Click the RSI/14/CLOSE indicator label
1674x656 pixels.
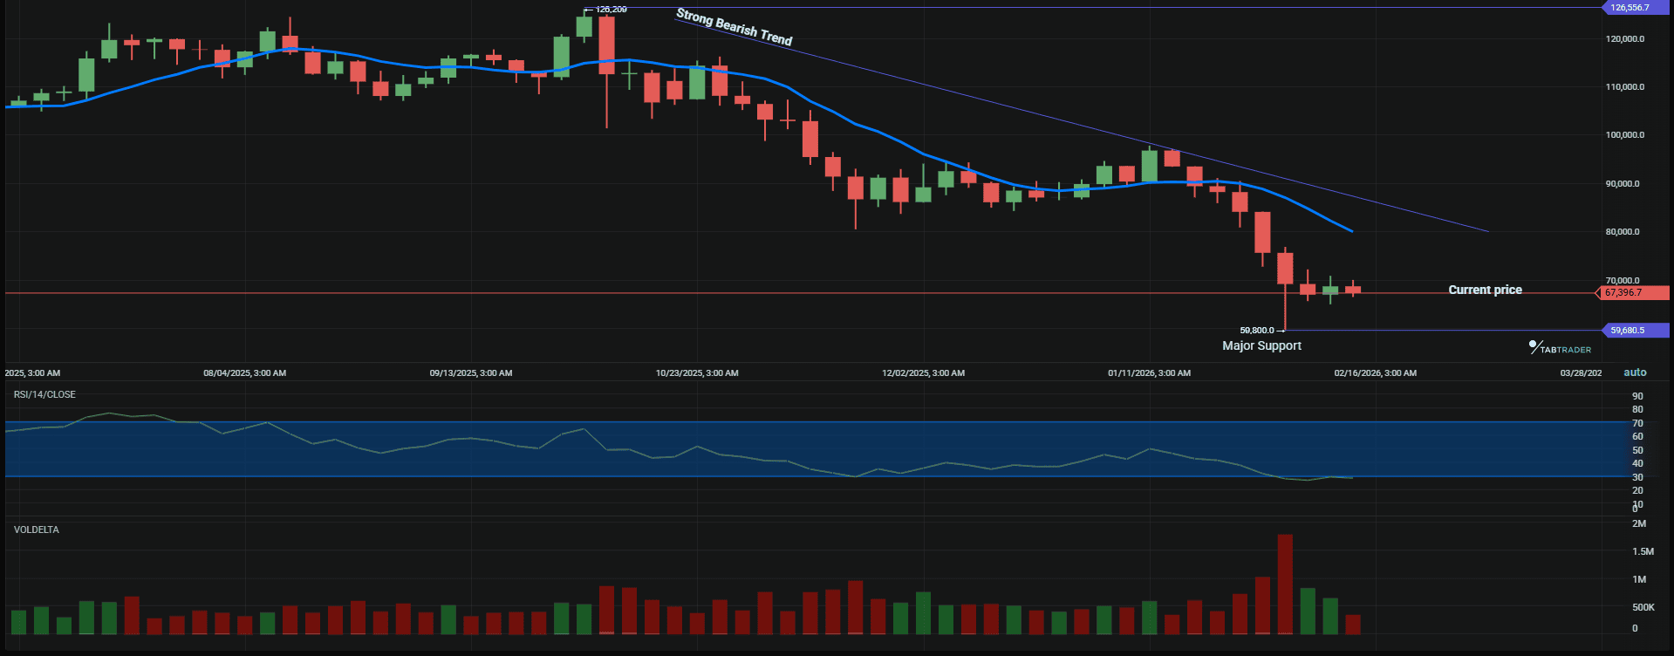tap(44, 394)
